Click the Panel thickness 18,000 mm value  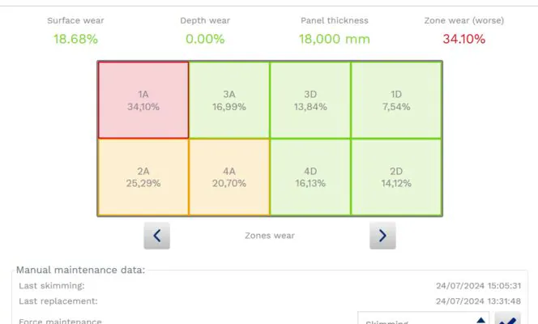coord(334,39)
